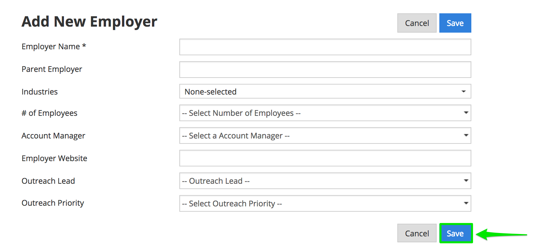Click the '# of Employees' label
Viewport: 533px width, 245px height.
tap(49, 113)
